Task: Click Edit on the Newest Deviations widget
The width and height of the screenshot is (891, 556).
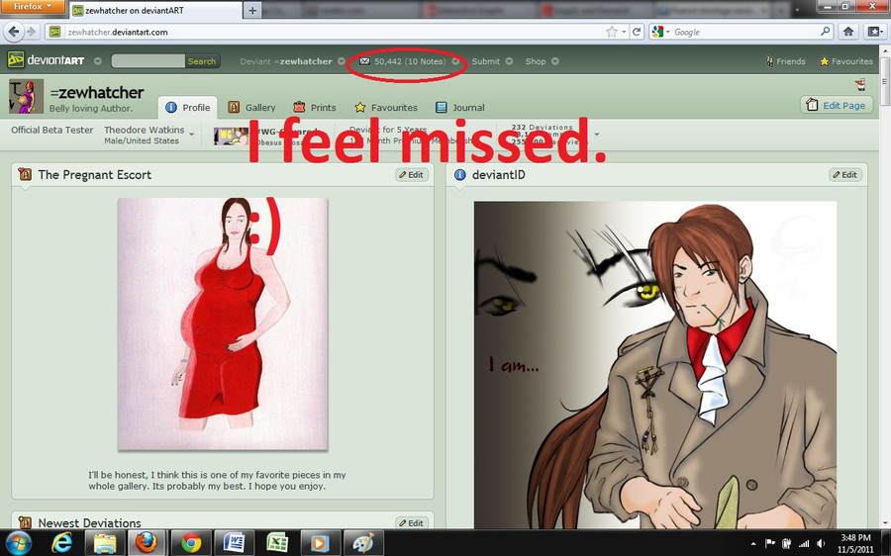Action: pos(412,522)
